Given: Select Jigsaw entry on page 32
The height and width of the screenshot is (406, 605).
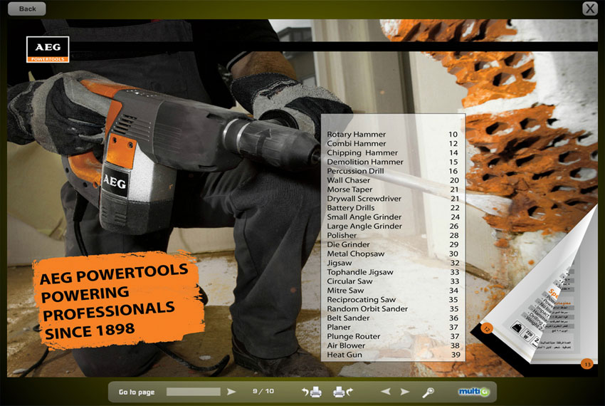Looking at the screenshot, I should click(x=392, y=263).
